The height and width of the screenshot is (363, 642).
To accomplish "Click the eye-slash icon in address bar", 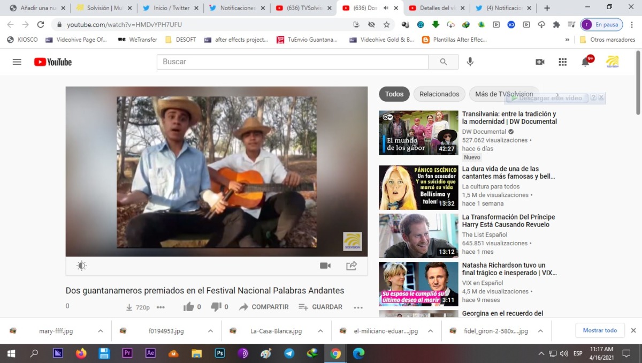I will click(x=371, y=25).
